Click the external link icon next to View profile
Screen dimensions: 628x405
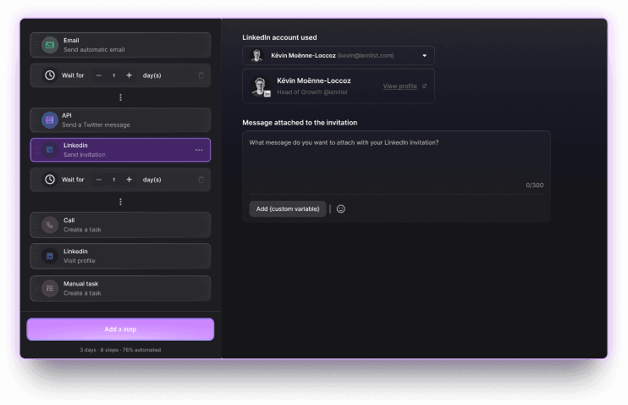424,86
